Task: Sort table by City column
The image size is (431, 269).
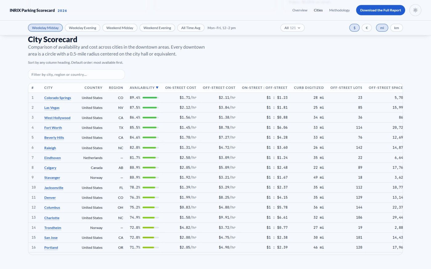Action: point(48,88)
